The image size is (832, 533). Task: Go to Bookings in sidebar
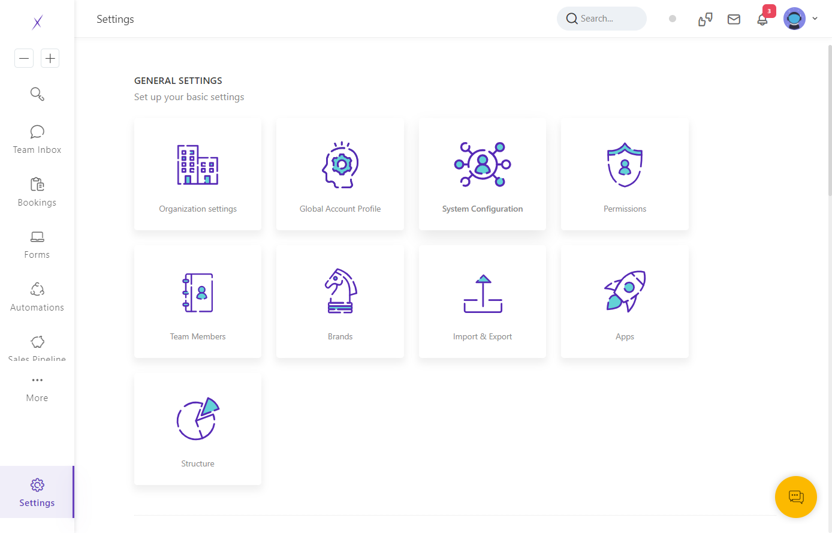pos(37,192)
